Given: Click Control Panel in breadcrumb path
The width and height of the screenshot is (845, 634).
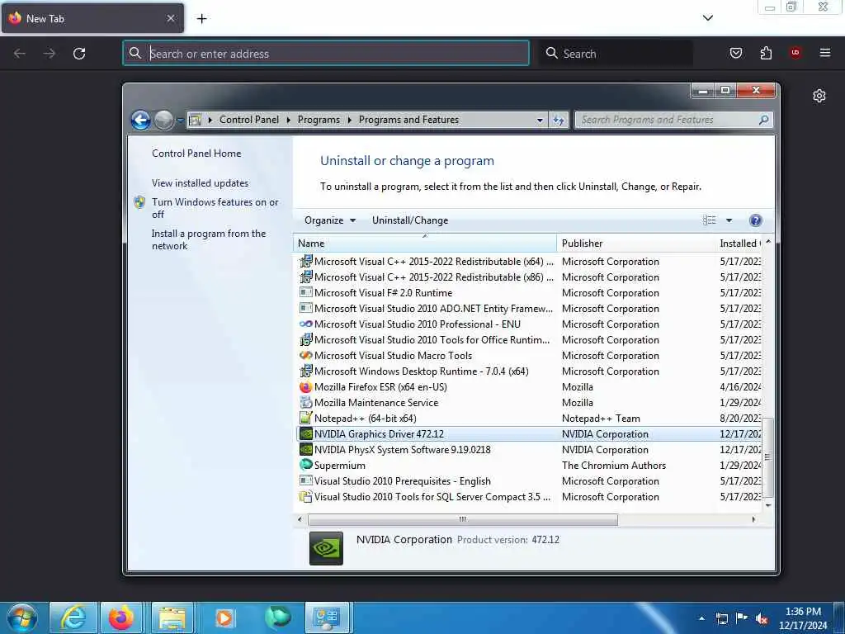Looking at the screenshot, I should coord(249,120).
